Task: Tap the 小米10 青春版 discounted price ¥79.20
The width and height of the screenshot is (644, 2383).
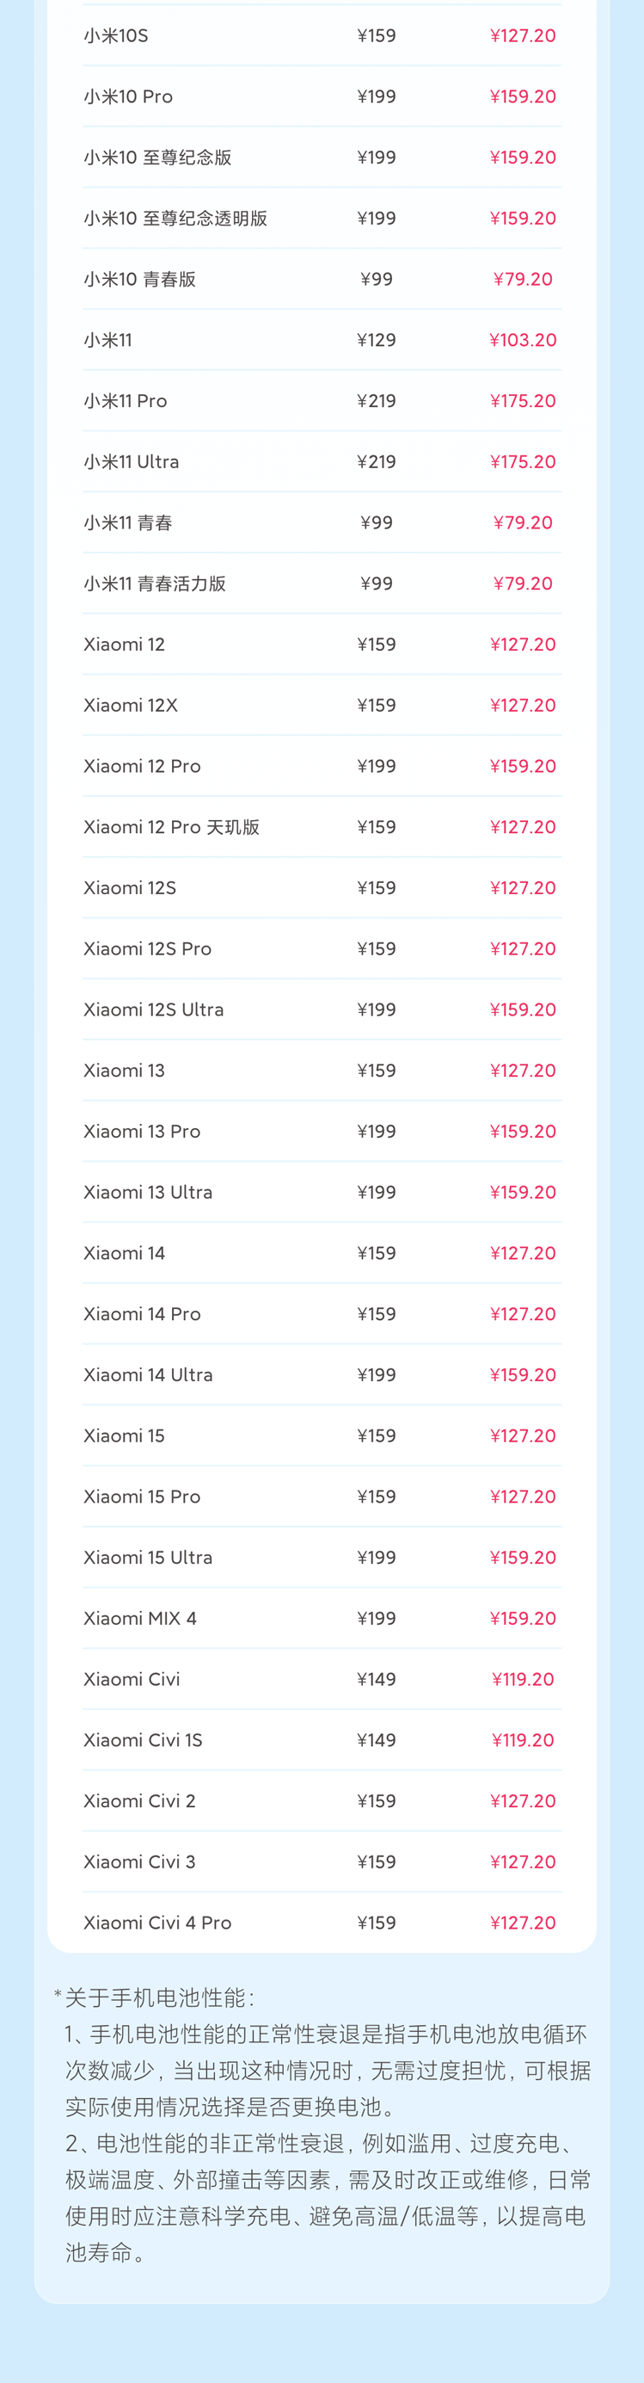Action: pos(523,280)
